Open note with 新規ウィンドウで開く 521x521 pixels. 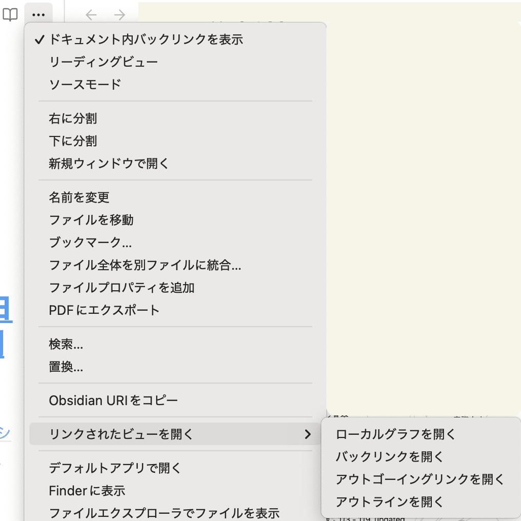(x=109, y=164)
